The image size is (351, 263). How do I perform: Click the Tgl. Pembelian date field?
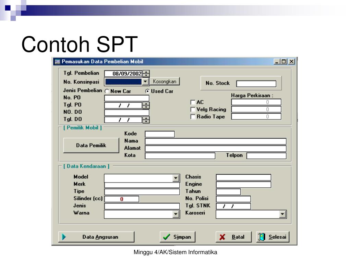click(x=123, y=74)
